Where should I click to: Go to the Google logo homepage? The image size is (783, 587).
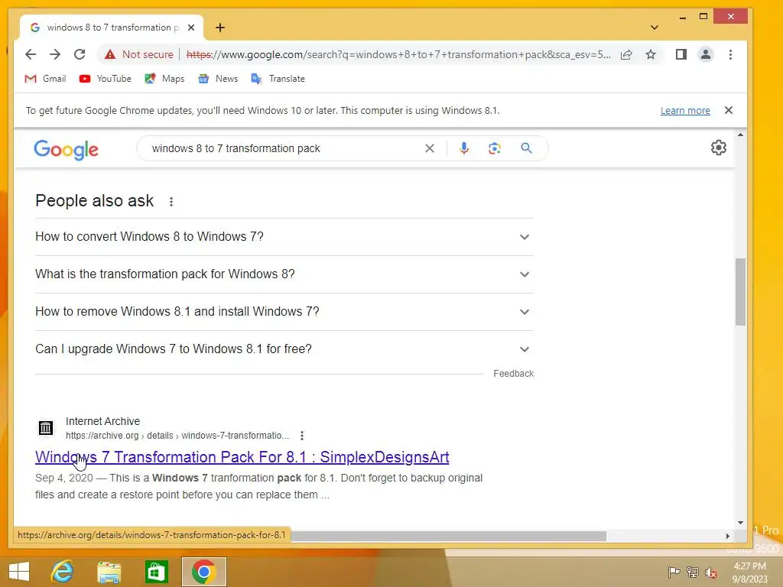(67, 149)
